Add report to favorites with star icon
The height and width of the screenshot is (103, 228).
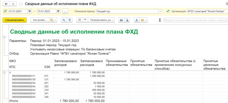point(21,4)
